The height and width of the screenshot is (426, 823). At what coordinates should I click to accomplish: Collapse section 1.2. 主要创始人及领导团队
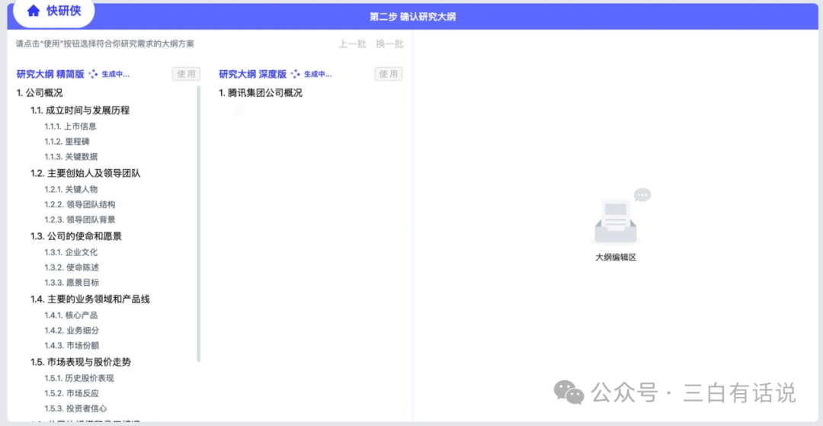pos(85,173)
